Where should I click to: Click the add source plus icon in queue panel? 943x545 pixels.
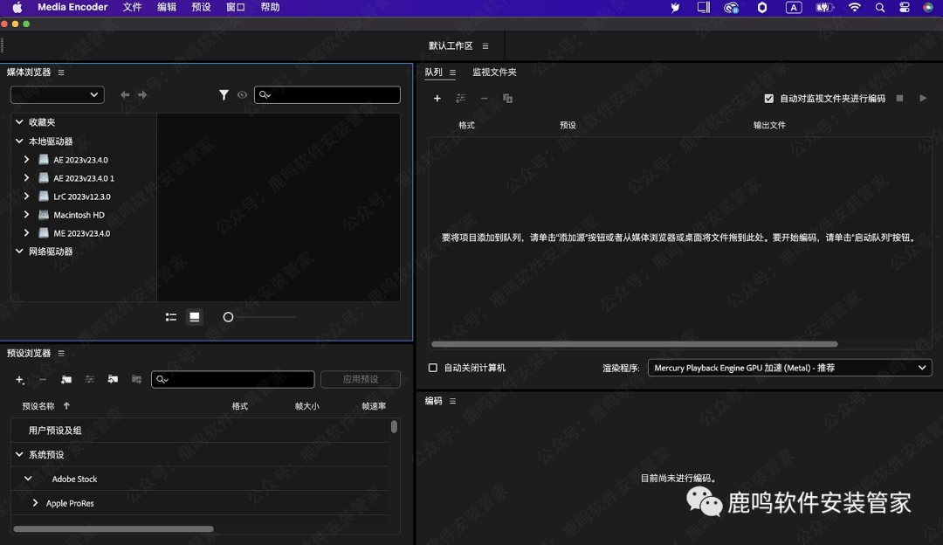(437, 98)
